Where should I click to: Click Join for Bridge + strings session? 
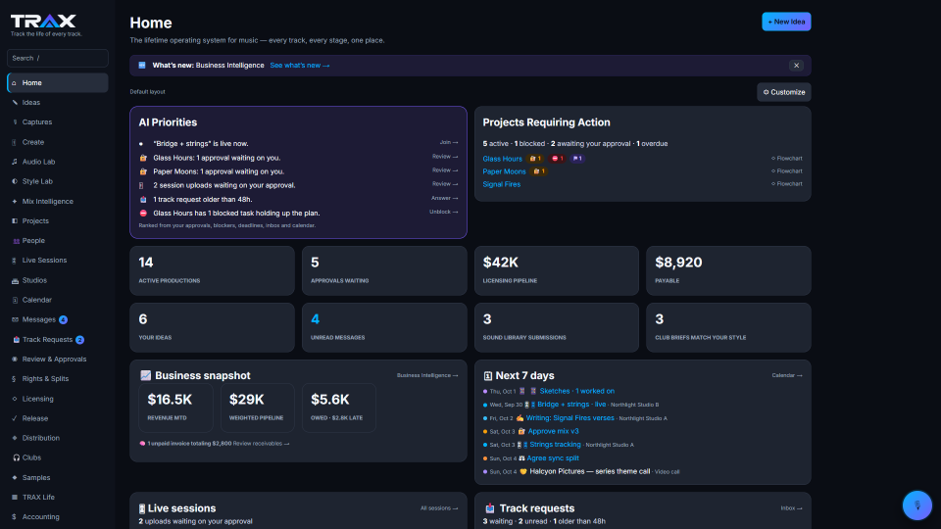(x=449, y=143)
